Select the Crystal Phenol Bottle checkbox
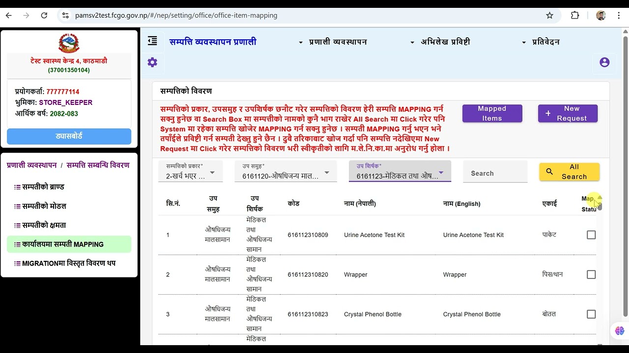 click(591, 314)
